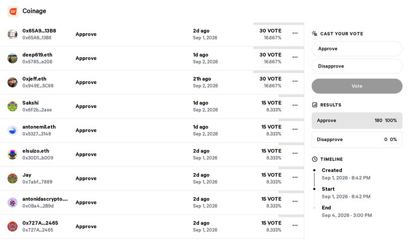
Task: Open 0xjeff.eth profile name
Action: 34,79
